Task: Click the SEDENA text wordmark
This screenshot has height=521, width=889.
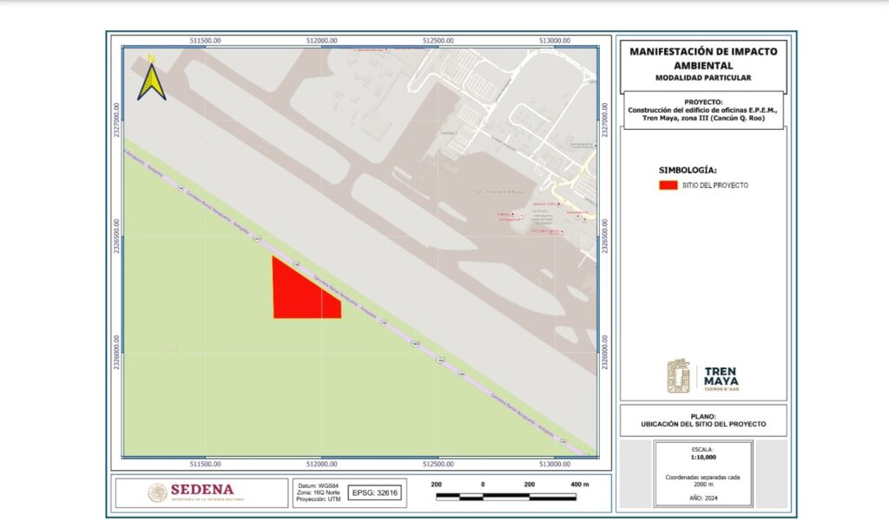Action: click(202, 490)
